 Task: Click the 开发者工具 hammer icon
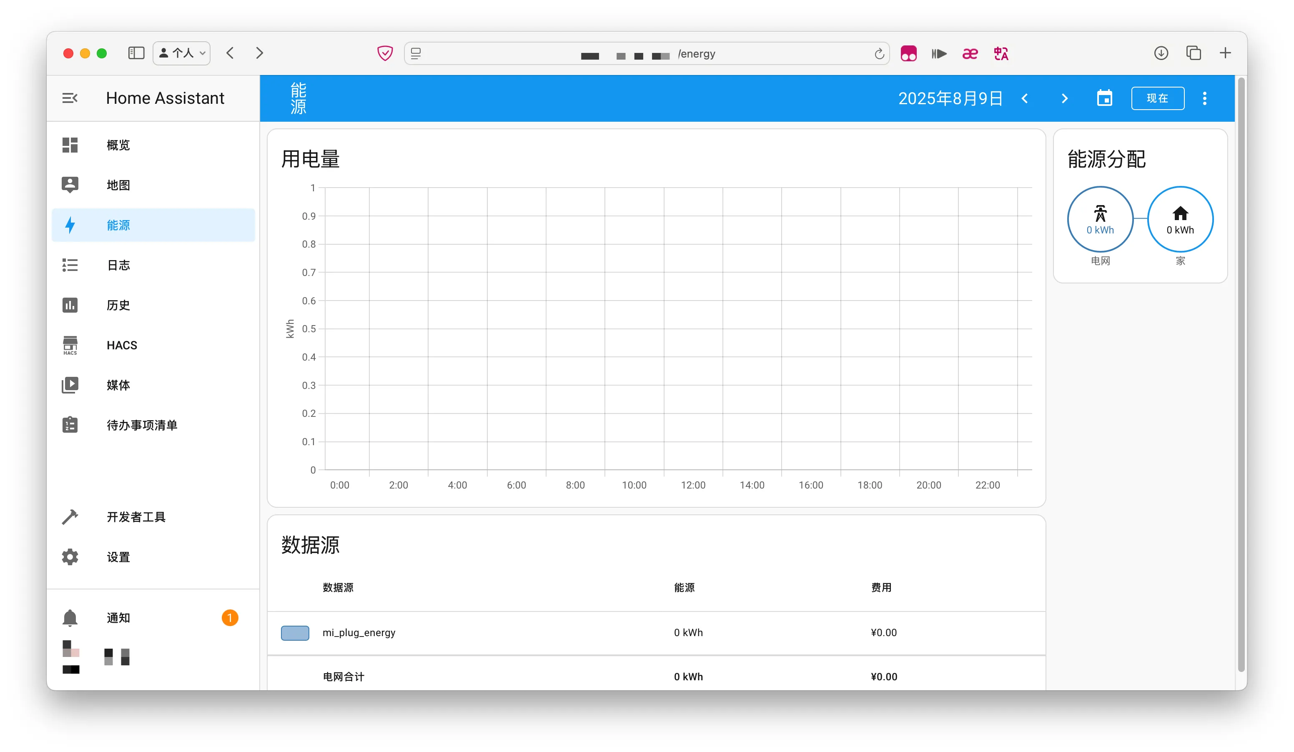tap(70, 517)
